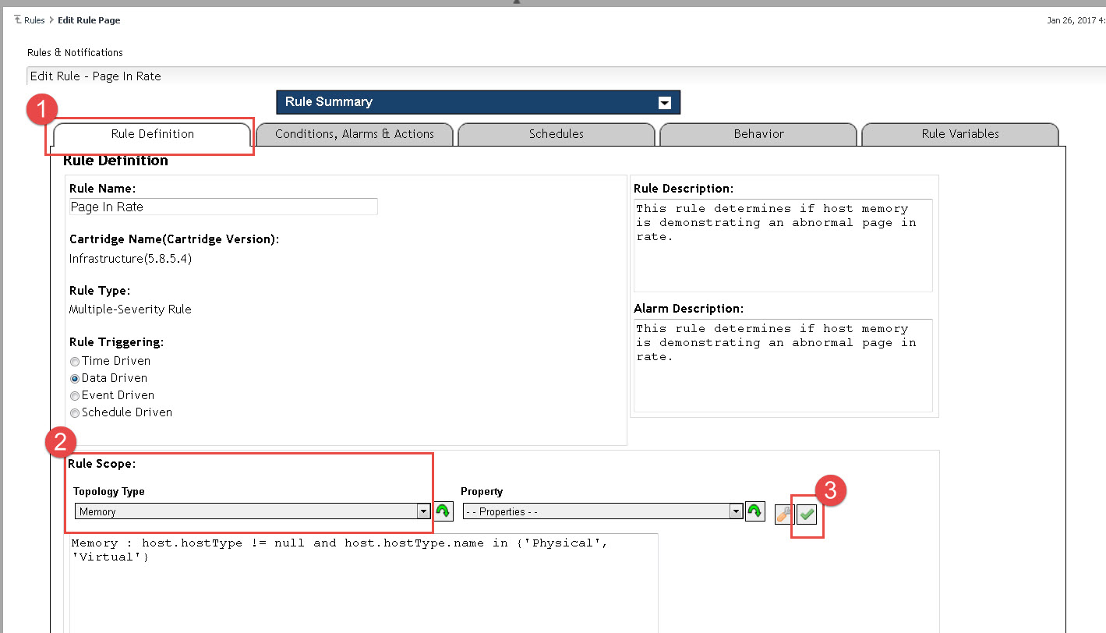Click the breadcrumb up-level icon before Rules
The image size is (1106, 633).
point(18,20)
